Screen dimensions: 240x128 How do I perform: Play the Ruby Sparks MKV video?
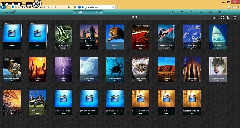pos(166,102)
